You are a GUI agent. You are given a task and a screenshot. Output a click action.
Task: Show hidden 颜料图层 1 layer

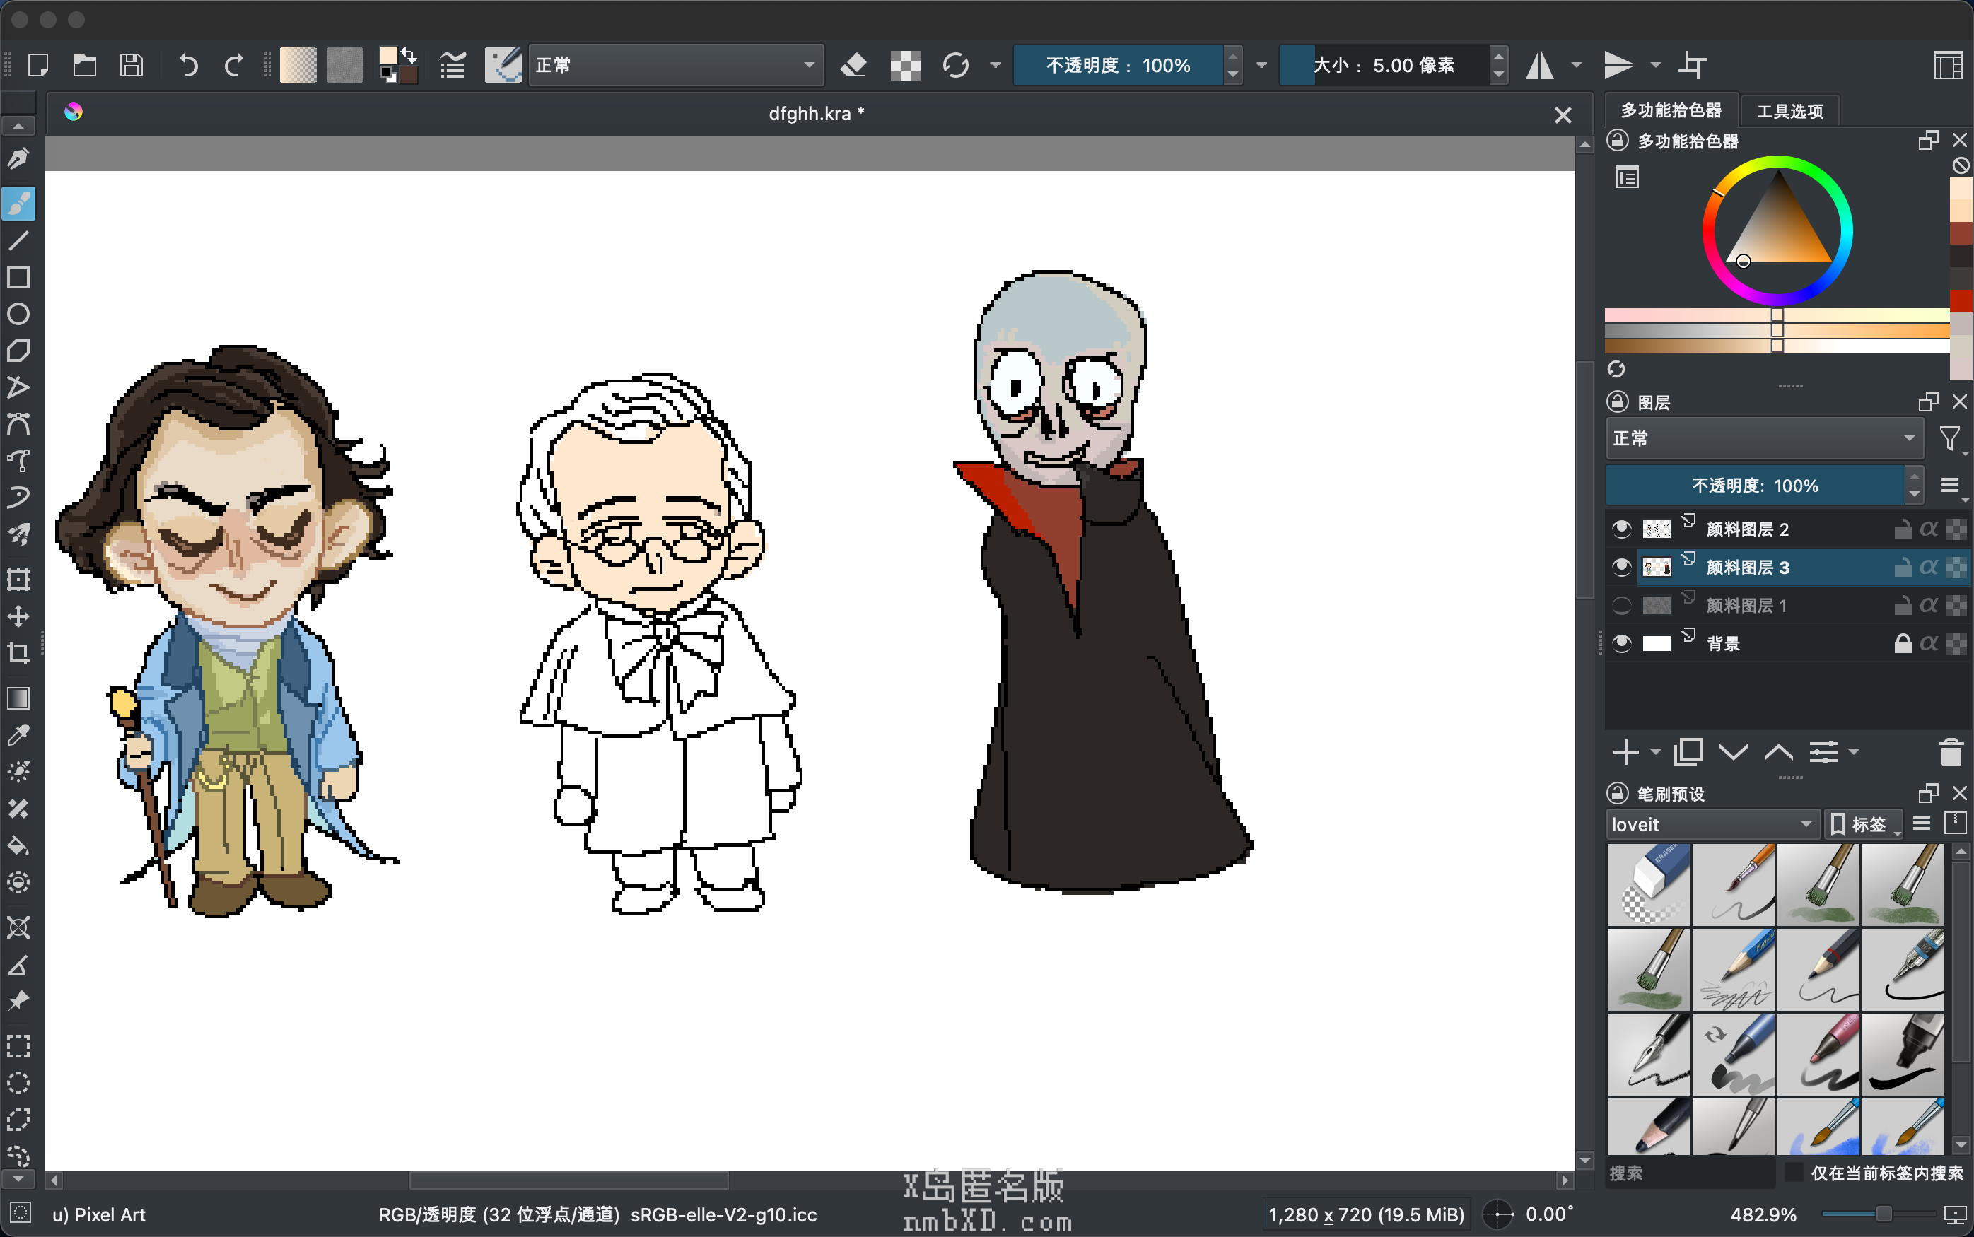(1620, 606)
